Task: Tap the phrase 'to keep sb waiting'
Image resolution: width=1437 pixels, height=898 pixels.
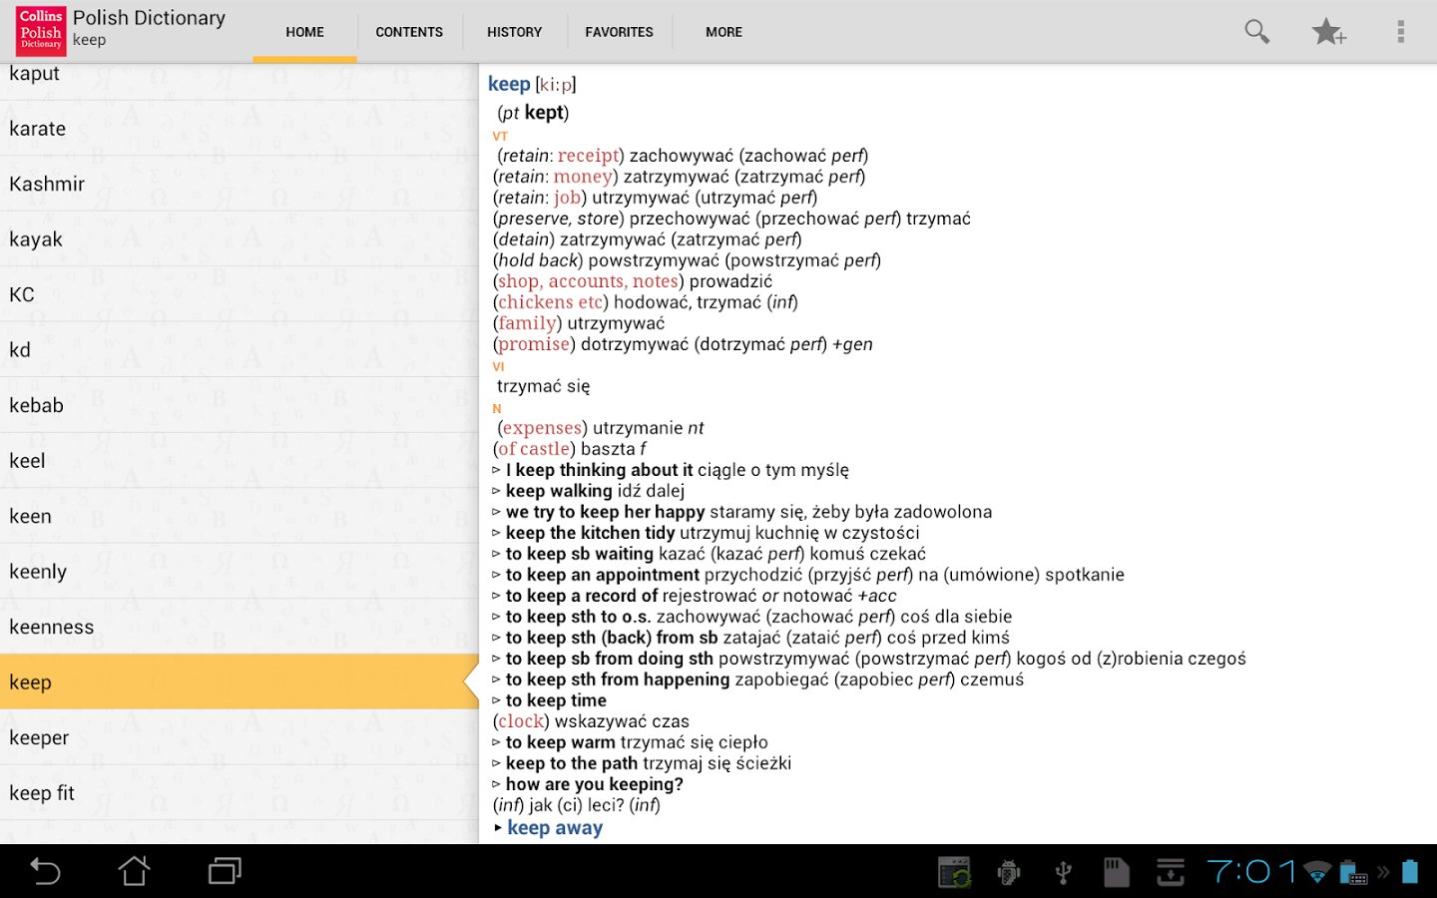Action: point(580,554)
